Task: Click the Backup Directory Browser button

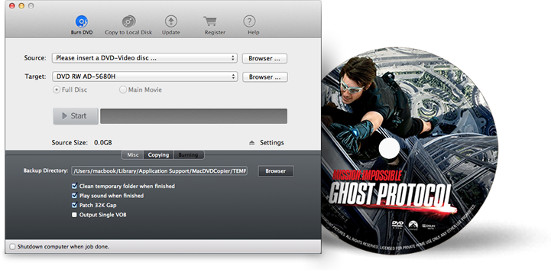Action: coord(276,170)
